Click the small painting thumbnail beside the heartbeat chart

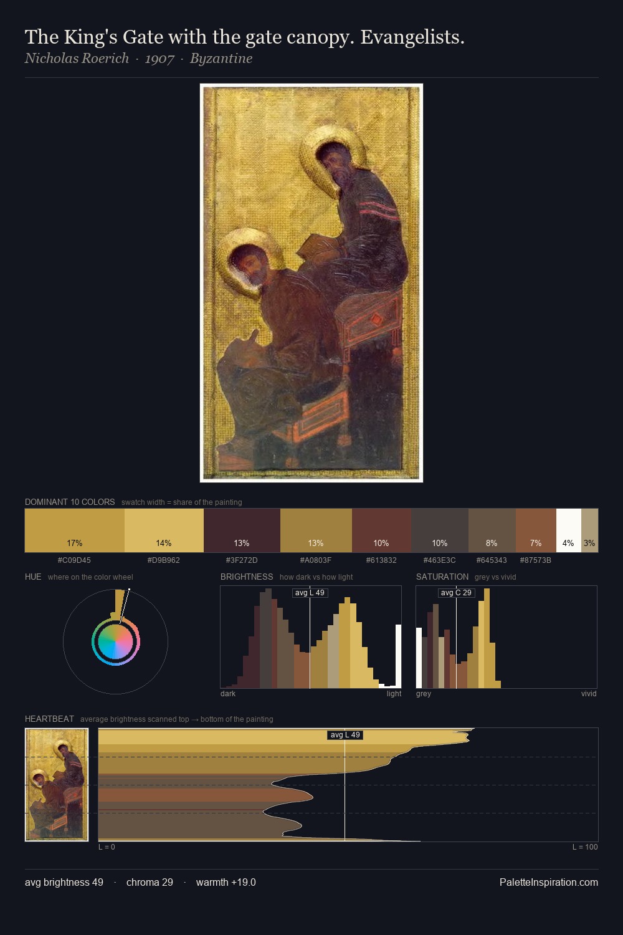[57, 785]
